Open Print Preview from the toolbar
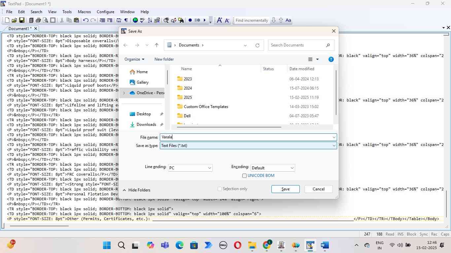This screenshot has height=253, width=451. (x=46, y=20)
